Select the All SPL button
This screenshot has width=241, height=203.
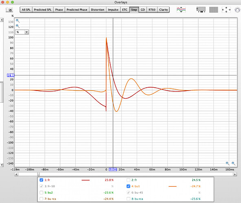pos(26,10)
